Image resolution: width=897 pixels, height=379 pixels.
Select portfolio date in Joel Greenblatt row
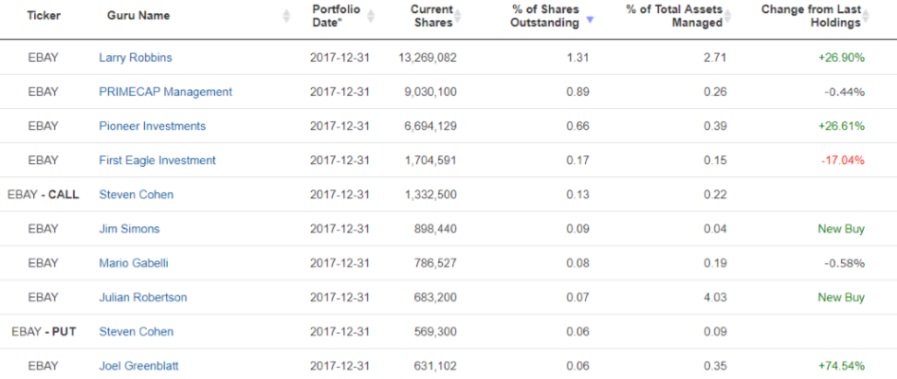point(339,366)
